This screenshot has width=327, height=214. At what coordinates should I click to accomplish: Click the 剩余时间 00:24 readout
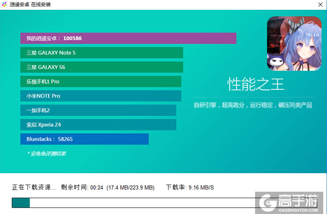pyautogui.click(x=82, y=187)
